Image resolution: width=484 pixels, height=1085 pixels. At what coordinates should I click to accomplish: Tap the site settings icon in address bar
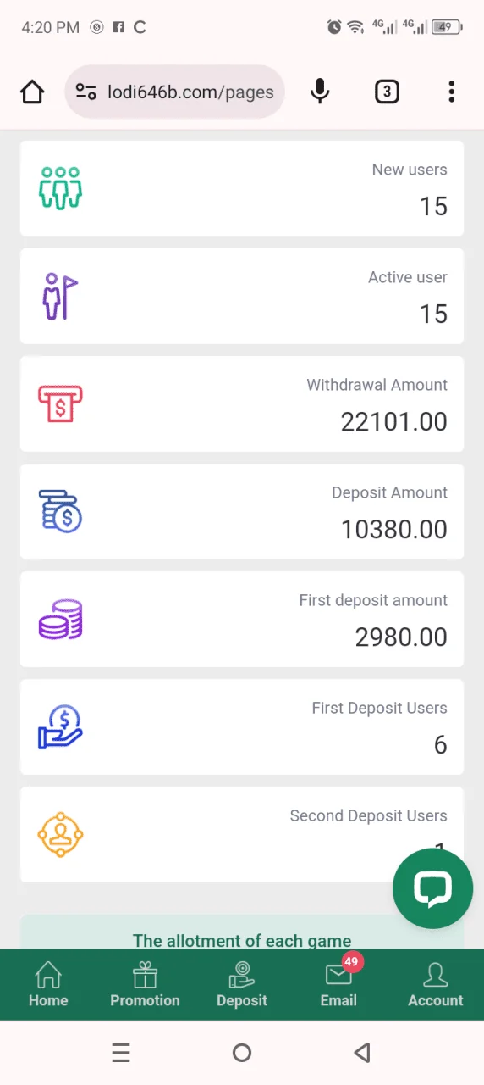coord(85,92)
